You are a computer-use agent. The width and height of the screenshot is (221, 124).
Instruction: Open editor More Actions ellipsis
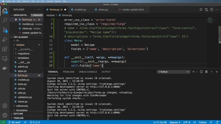217,10
